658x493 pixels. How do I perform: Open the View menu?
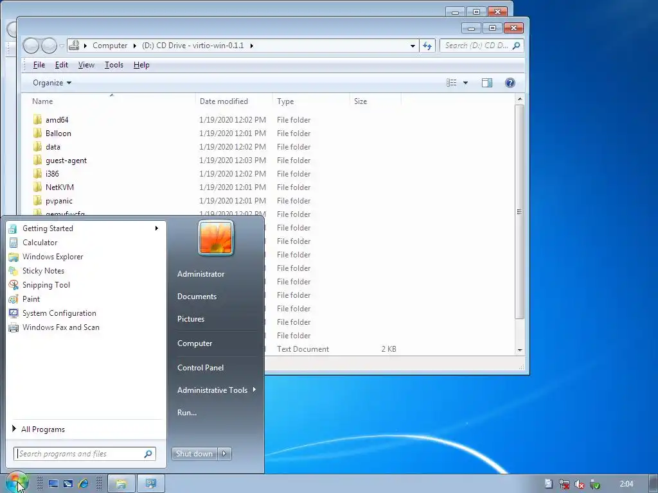pos(86,65)
